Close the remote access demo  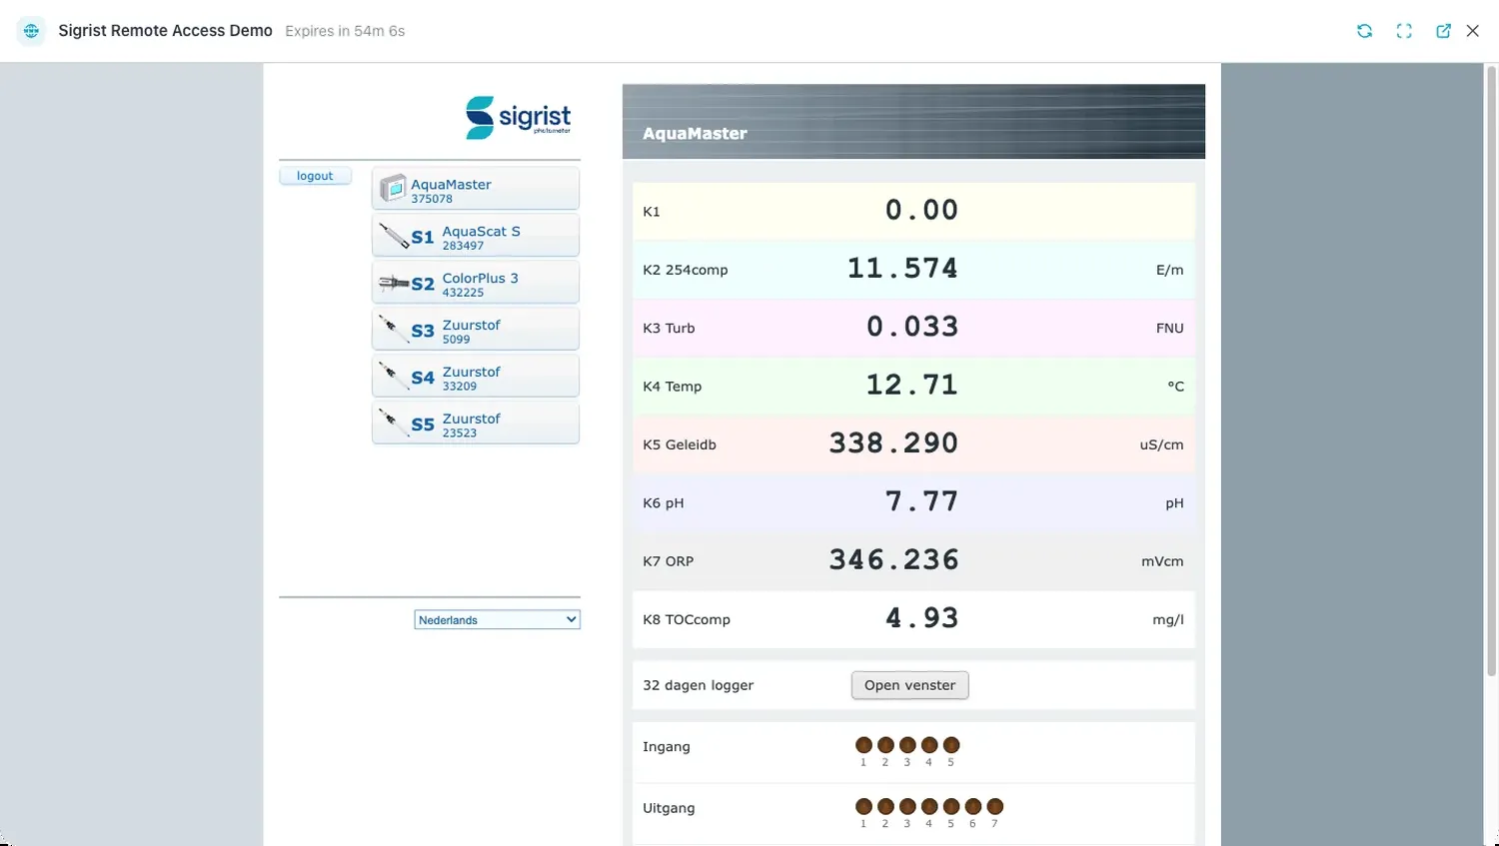(x=1473, y=31)
